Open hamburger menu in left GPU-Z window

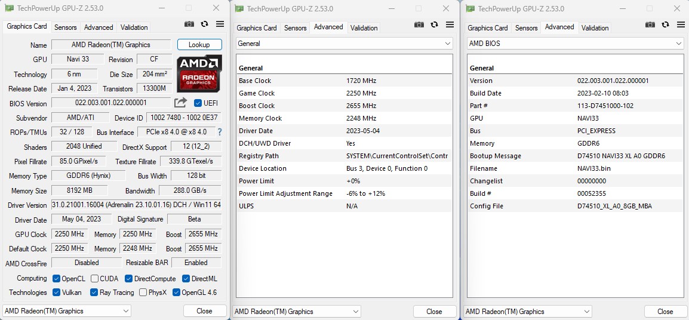pyautogui.click(x=220, y=24)
